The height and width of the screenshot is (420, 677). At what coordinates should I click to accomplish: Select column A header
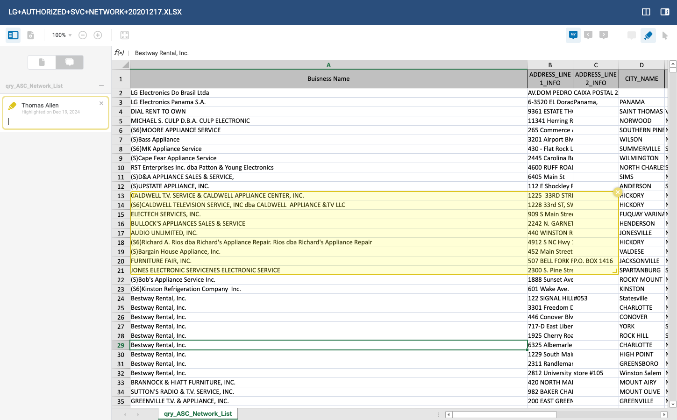328,65
